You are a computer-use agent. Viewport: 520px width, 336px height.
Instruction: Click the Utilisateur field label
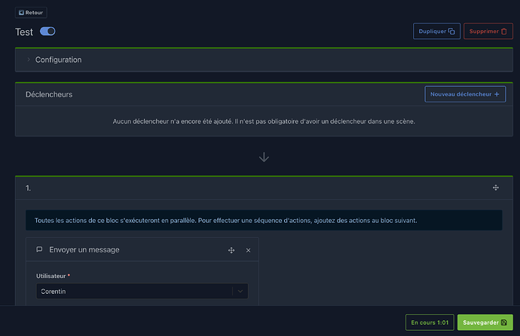[x=51, y=276]
